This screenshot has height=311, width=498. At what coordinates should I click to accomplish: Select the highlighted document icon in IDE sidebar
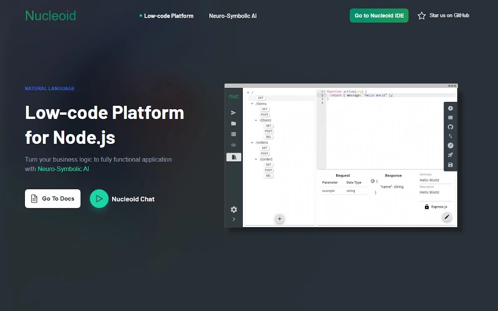tap(234, 157)
